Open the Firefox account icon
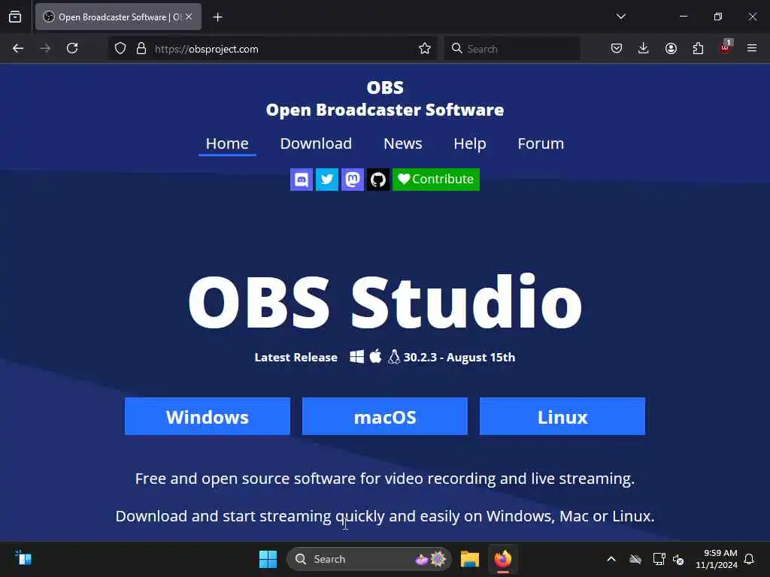This screenshot has width=770, height=577. 671,48
